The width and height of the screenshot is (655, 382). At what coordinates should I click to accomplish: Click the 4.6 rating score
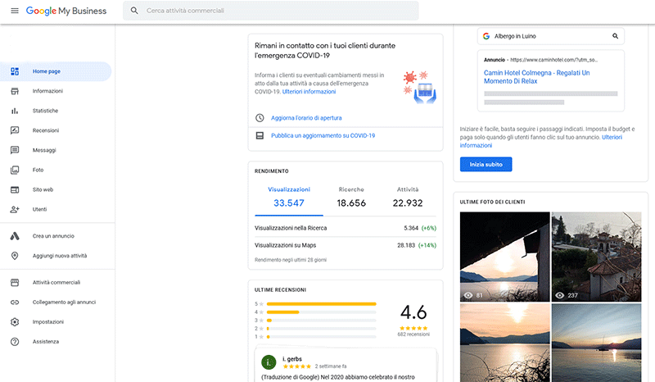pyautogui.click(x=413, y=312)
